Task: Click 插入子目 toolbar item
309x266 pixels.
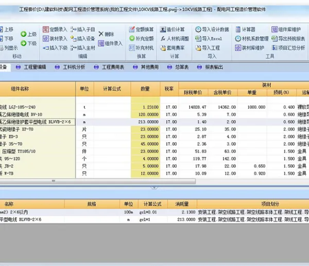Action: pos(83,29)
